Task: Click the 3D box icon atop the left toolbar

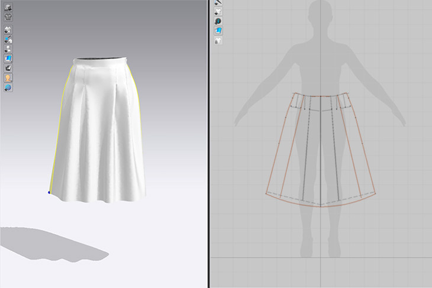Action: pyautogui.click(x=8, y=7)
